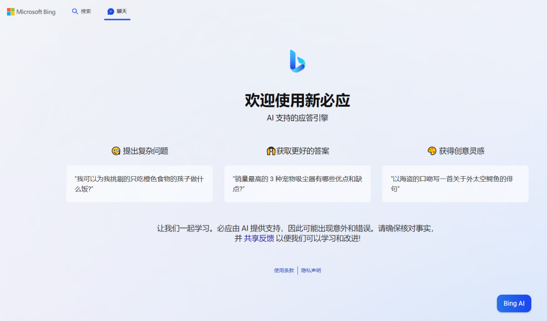Click the 获得创意灵感 heading text
This screenshot has height=321, width=547.
click(x=461, y=151)
